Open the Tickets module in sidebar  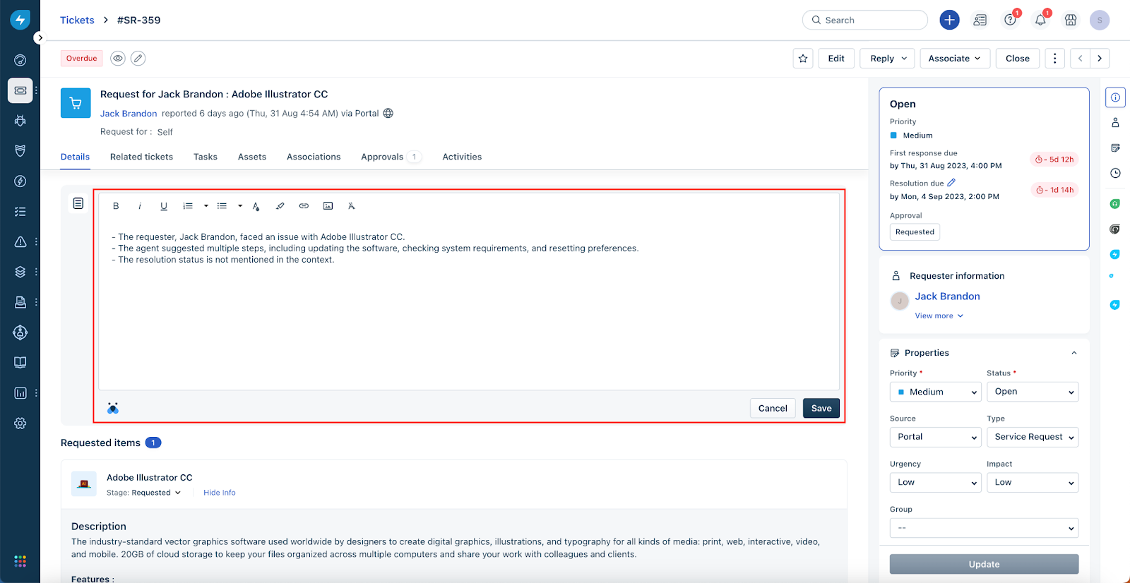click(x=20, y=90)
